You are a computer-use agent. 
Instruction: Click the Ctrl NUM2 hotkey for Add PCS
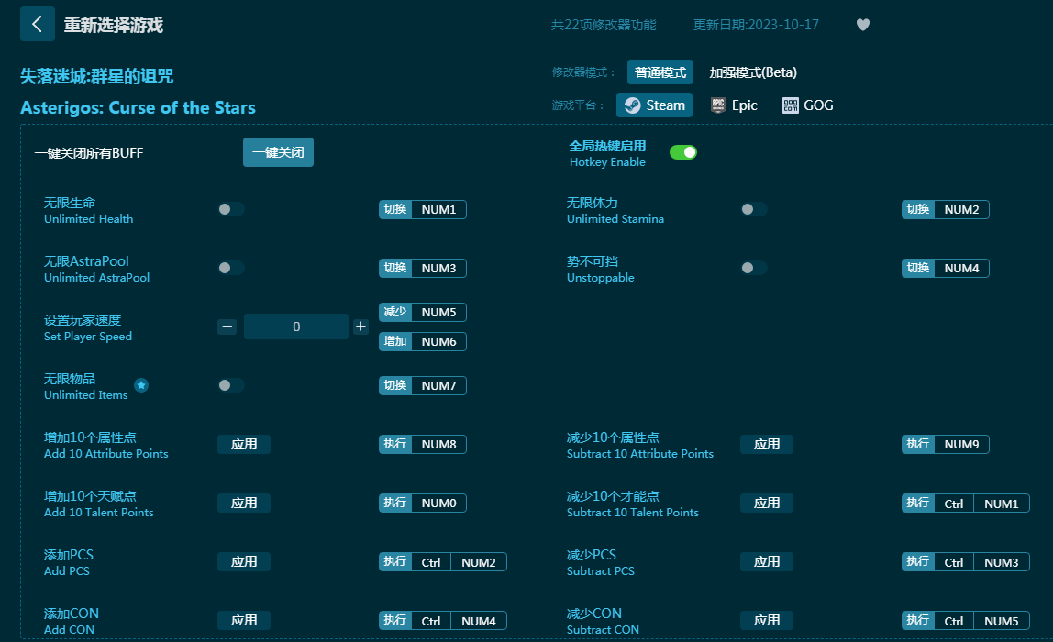(x=442, y=562)
